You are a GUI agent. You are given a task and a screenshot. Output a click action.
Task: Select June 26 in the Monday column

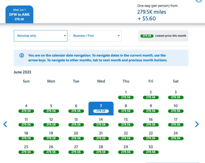(51, 149)
